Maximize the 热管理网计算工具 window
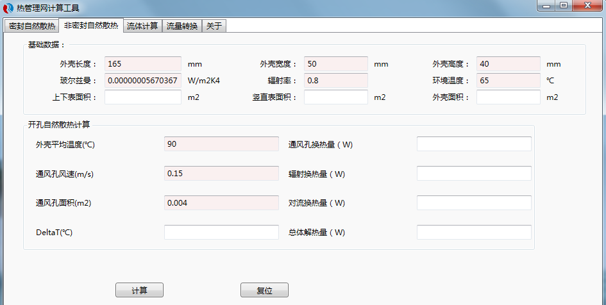Screen dimensions: 606x305 click(564, 5)
